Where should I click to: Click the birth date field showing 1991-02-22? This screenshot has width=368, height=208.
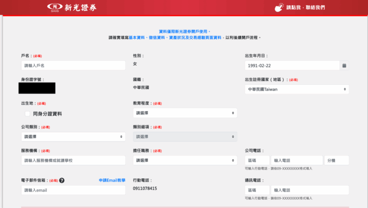tap(292, 66)
